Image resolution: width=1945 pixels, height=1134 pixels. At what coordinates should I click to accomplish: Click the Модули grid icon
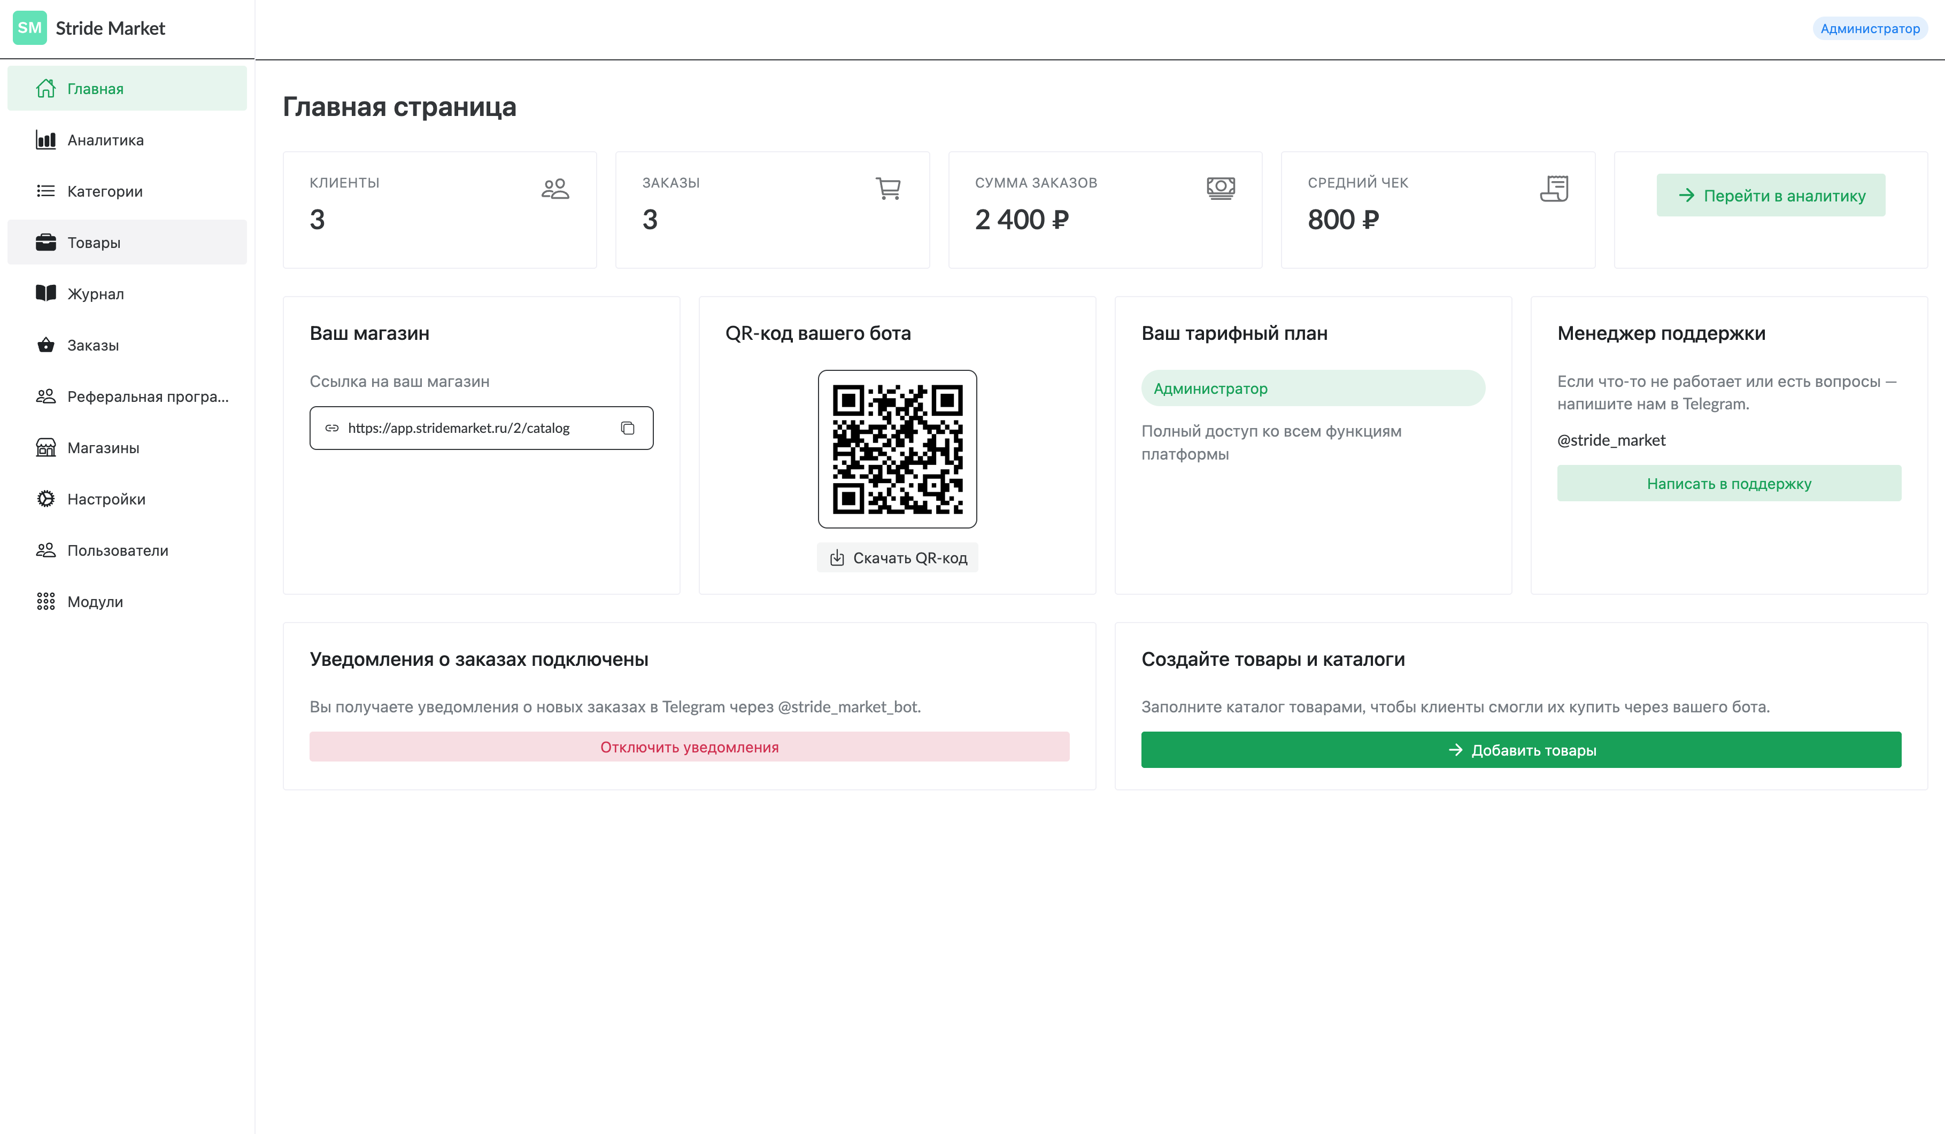45,601
